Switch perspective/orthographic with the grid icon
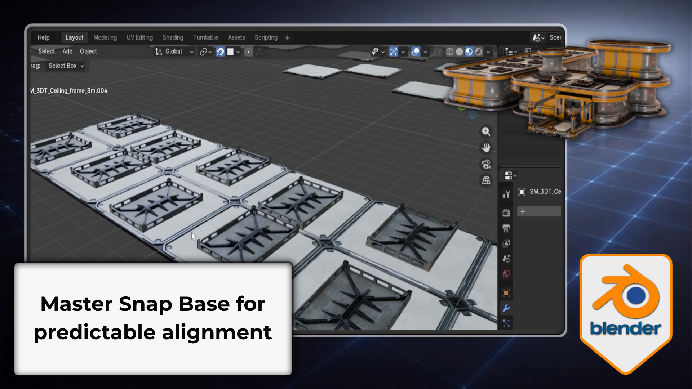The height and width of the screenshot is (389, 692). coord(486,180)
